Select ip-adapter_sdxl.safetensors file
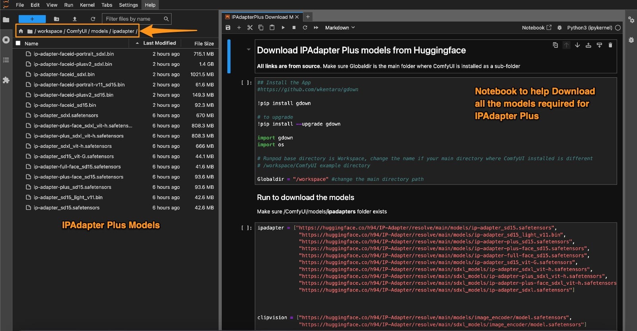The height and width of the screenshot is (331, 637). coord(116,116)
